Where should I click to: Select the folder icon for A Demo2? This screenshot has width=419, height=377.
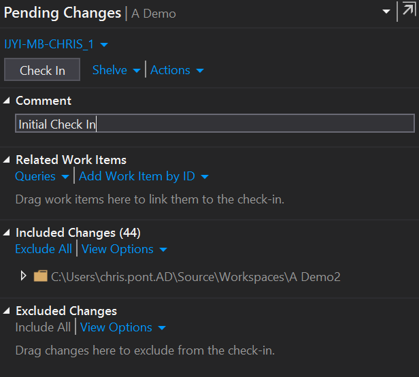41,276
